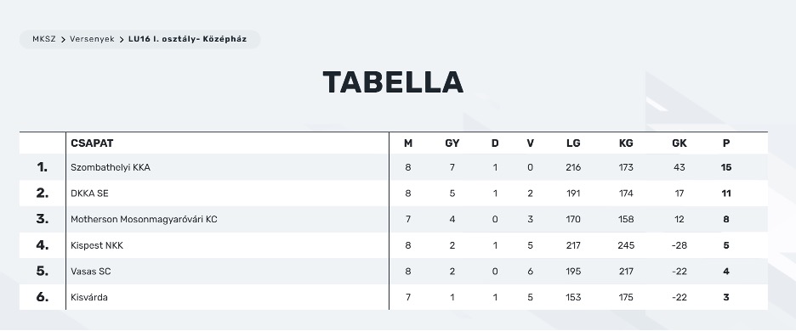Select Szombathelyi KKA points value 15

click(726, 167)
